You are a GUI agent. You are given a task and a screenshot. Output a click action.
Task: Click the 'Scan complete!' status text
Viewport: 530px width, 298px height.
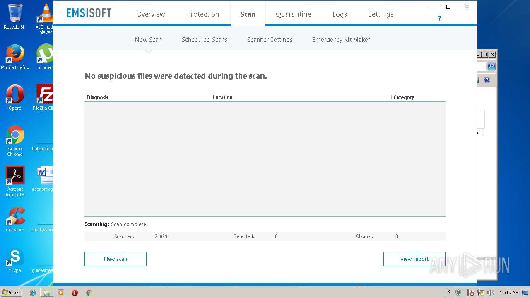[129, 224]
